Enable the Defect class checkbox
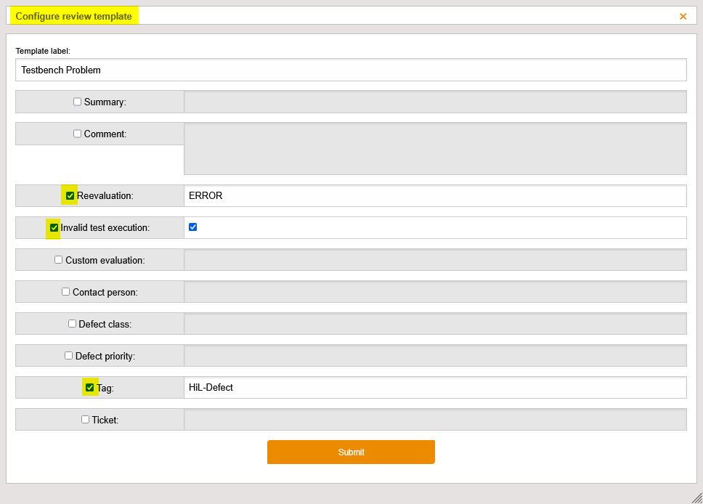 click(72, 323)
